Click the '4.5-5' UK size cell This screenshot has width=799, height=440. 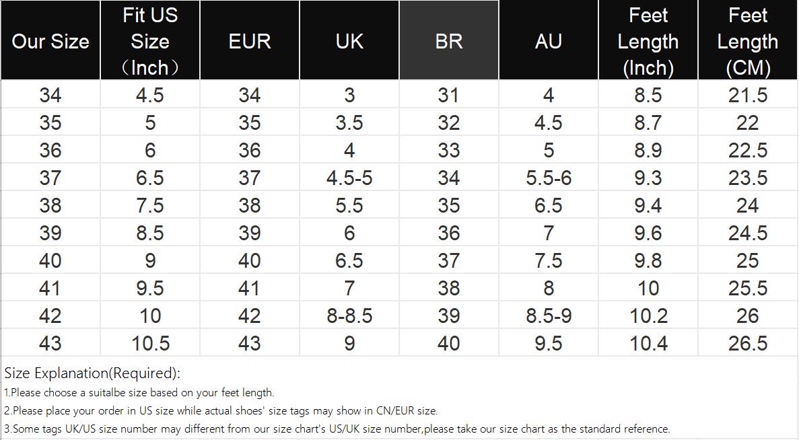(349, 178)
